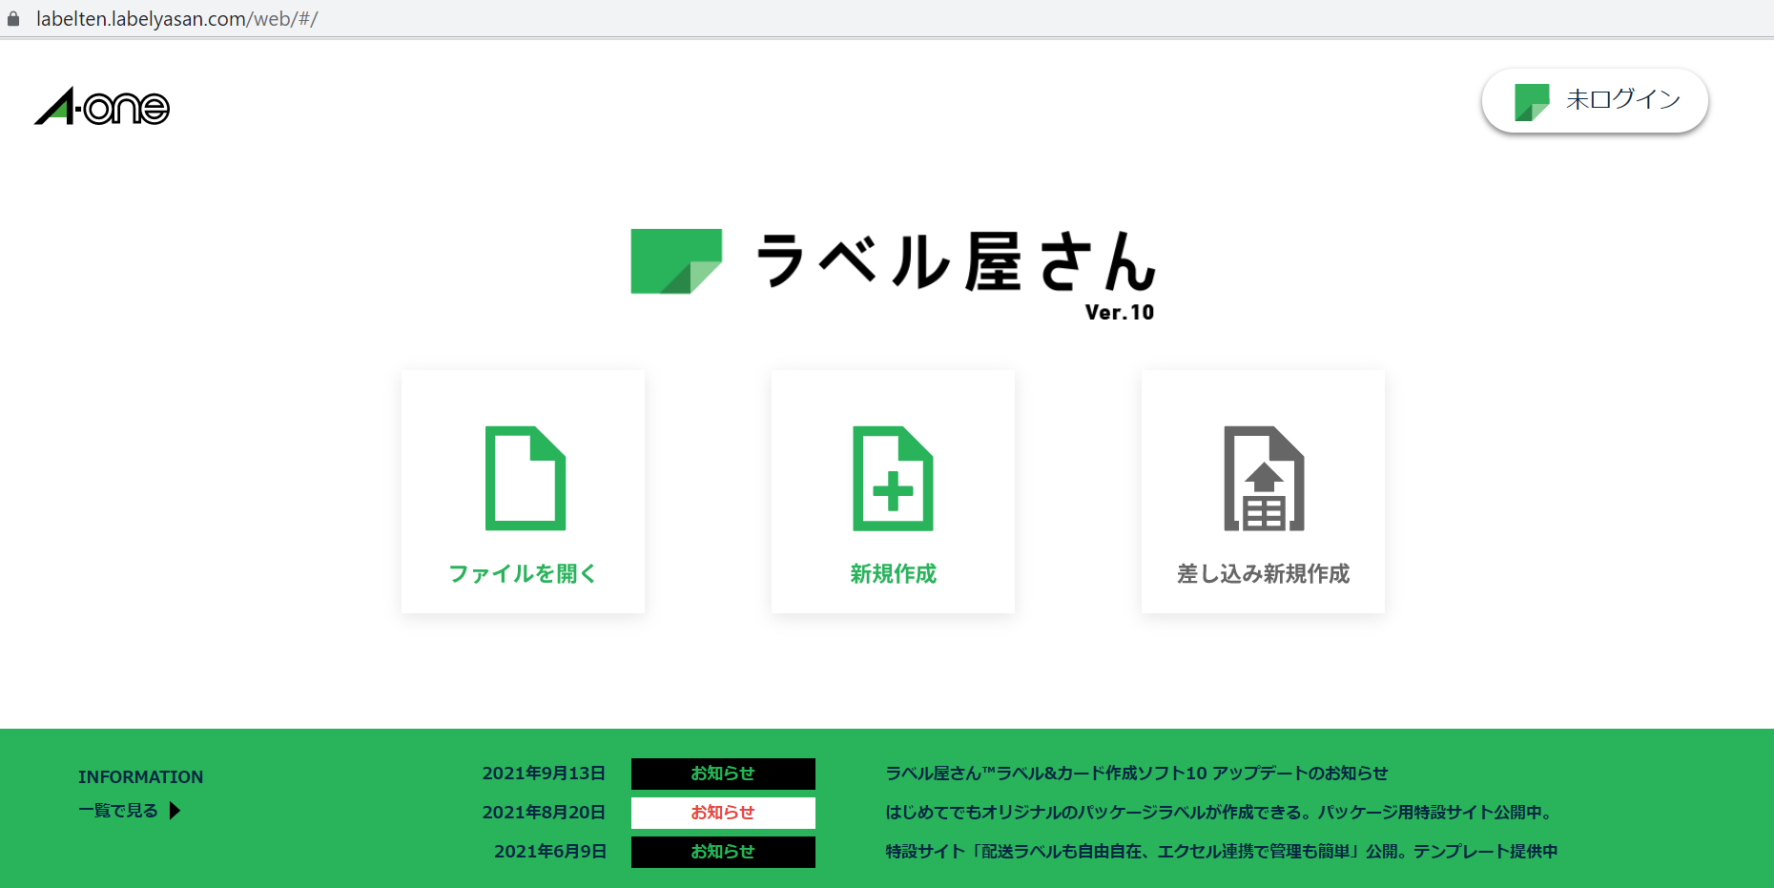Click the お知らせ tag for September 13

[x=723, y=774]
